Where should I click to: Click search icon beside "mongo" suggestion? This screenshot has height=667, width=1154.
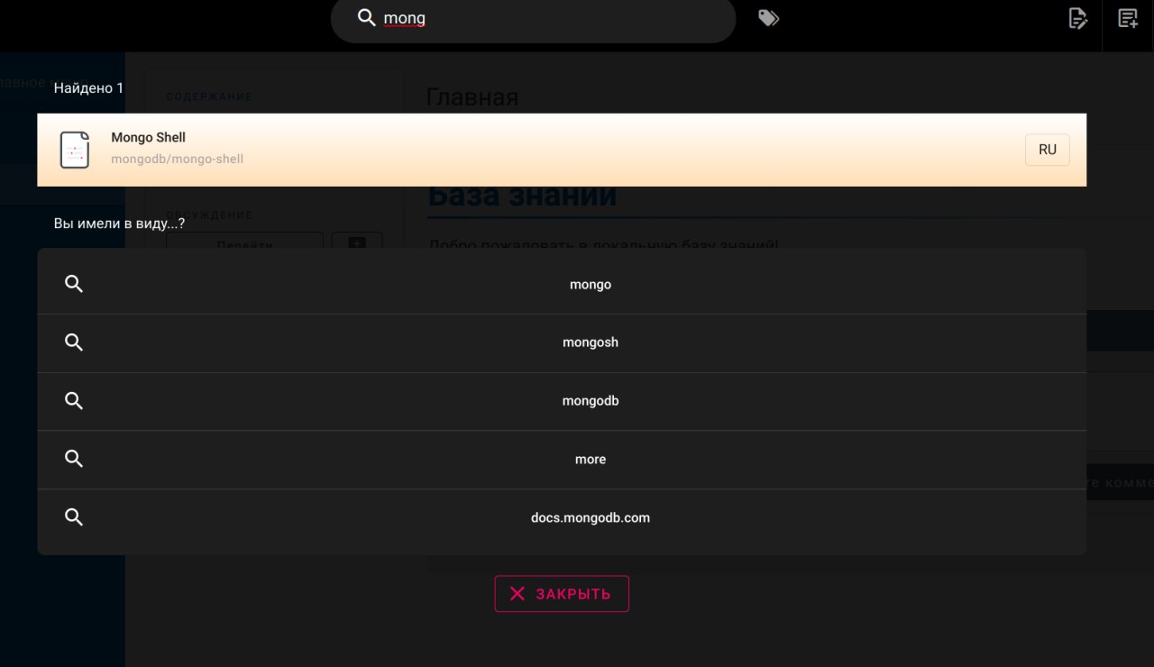74,284
